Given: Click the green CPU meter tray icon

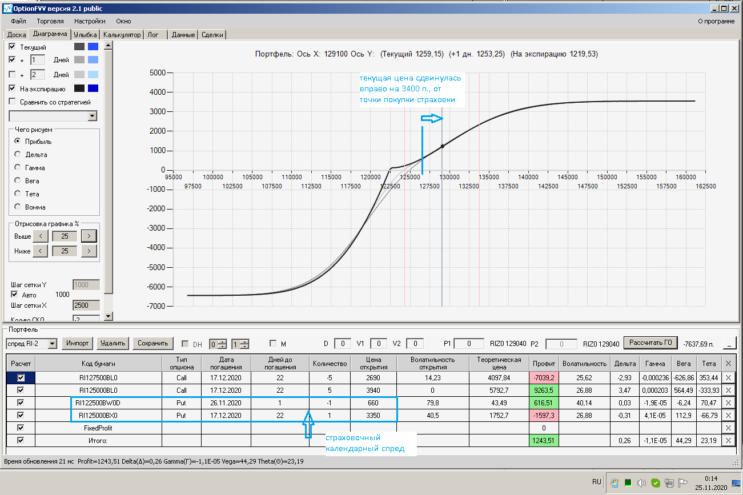Looking at the screenshot, I should tap(628, 482).
